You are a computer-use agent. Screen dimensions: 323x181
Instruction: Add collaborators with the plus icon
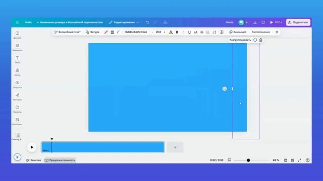pyautogui.click(x=247, y=22)
